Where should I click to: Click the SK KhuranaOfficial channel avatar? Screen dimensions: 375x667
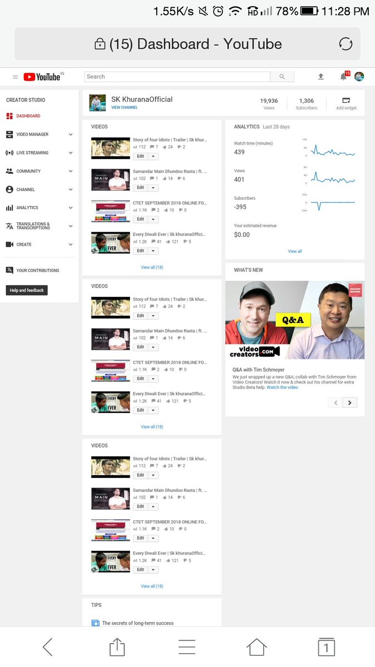(x=98, y=102)
